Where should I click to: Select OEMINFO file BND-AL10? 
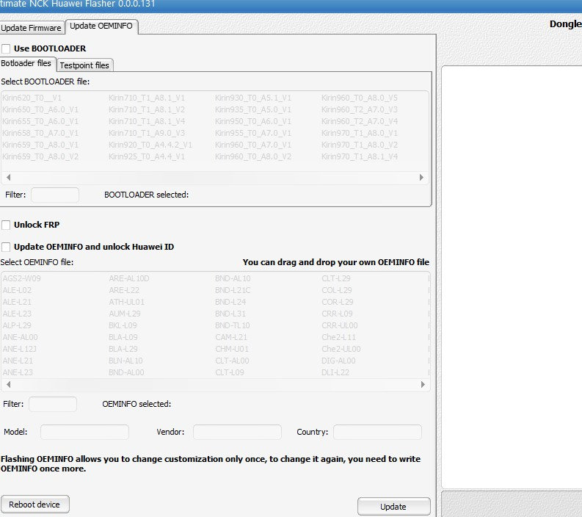click(233, 278)
